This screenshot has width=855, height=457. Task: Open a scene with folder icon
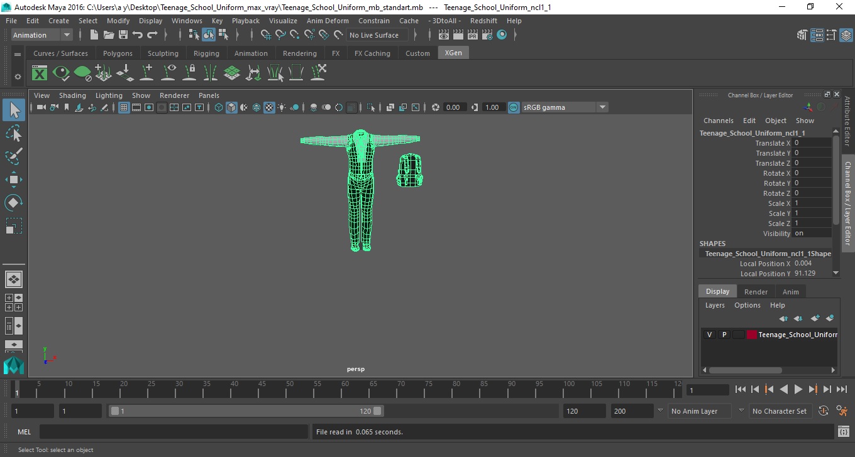[x=109, y=35]
